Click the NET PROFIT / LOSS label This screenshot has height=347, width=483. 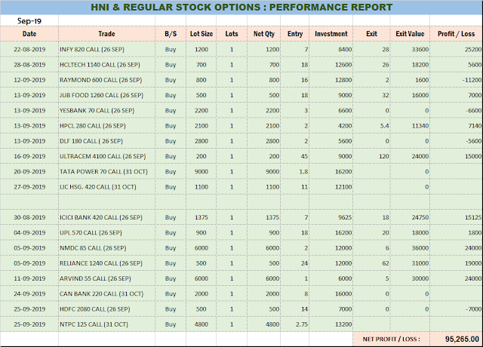391,339
